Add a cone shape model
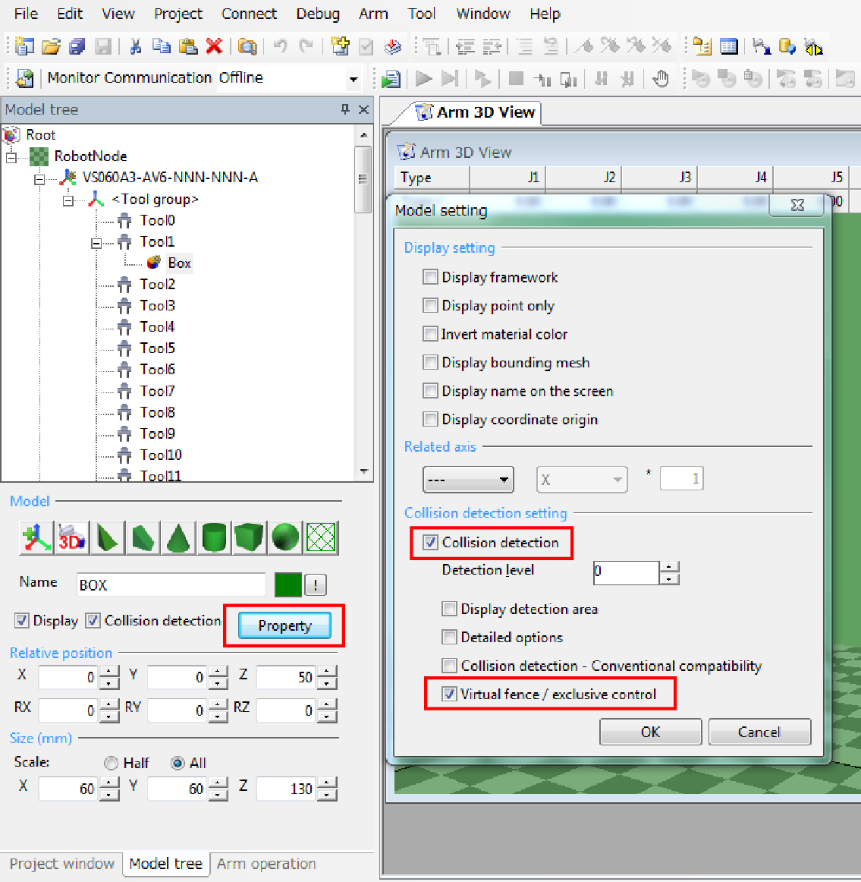Screen dimensions: 861x882 [178, 538]
